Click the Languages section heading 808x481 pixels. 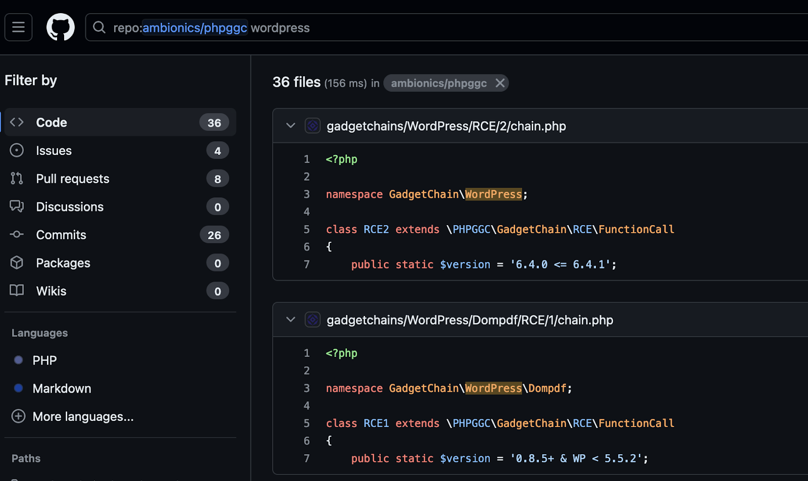coord(39,333)
